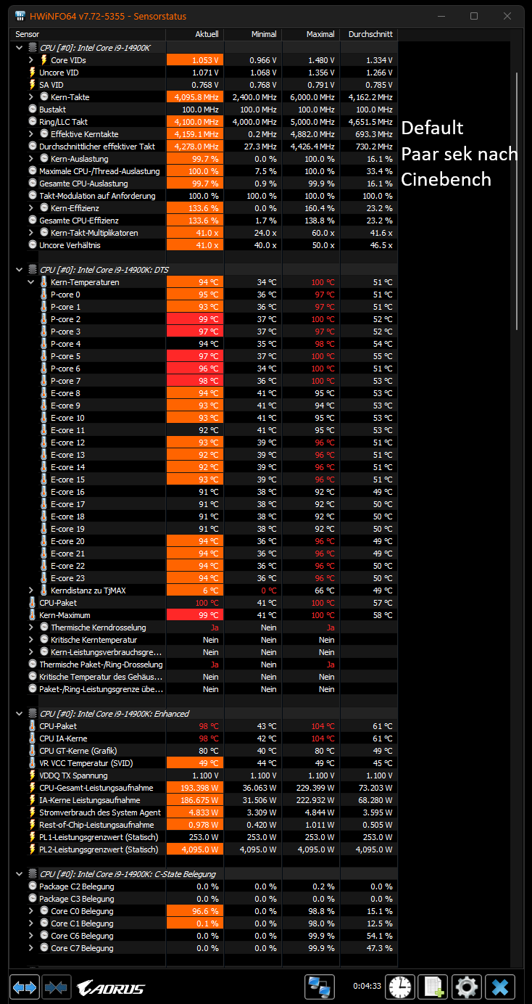Reset the timer with the clock icon
The height and width of the screenshot is (1004, 532).
pyautogui.click(x=400, y=987)
